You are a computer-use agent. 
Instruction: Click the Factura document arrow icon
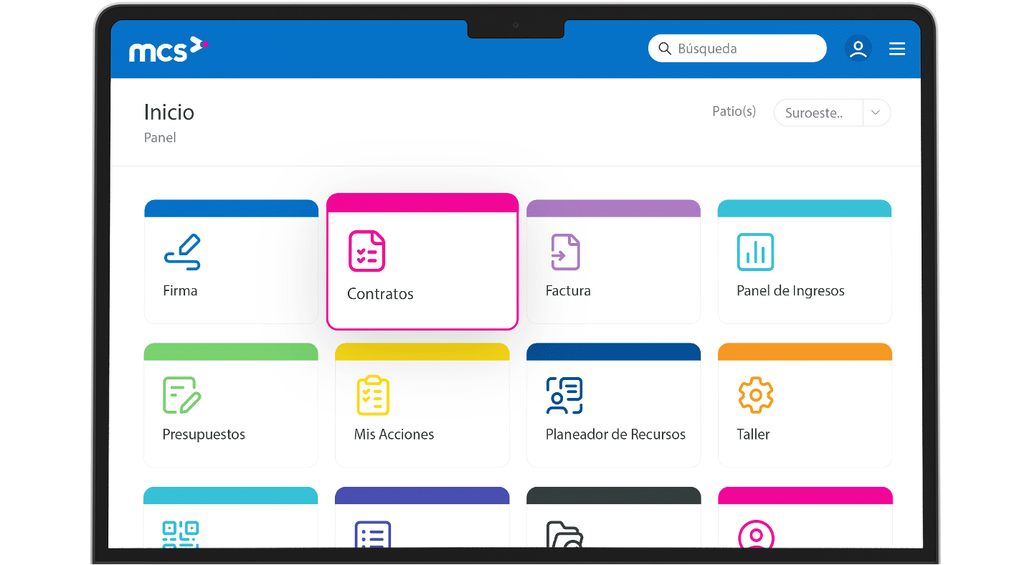[565, 252]
